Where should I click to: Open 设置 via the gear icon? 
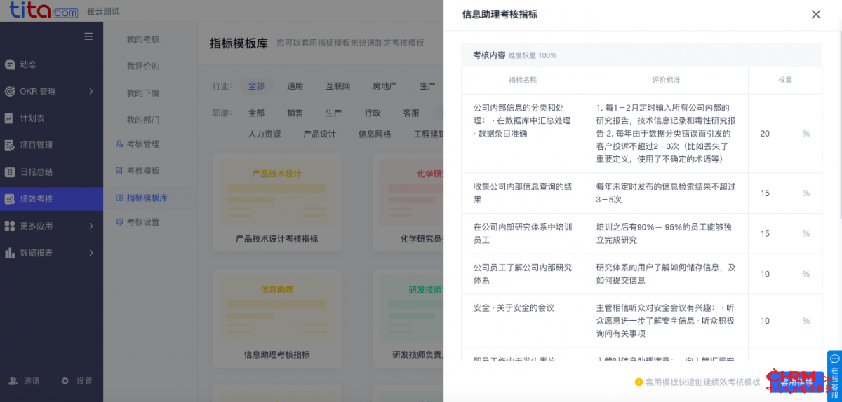tap(65, 381)
